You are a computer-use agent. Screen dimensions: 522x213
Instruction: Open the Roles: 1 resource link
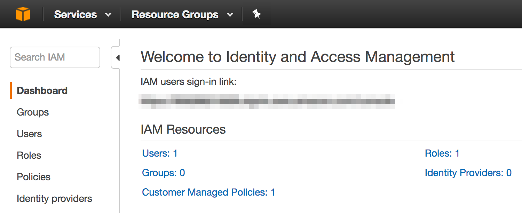pos(442,153)
